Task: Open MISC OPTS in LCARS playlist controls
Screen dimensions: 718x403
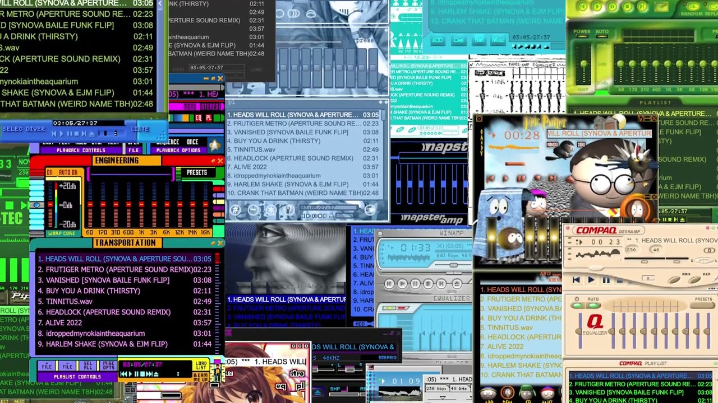Action: (109, 365)
